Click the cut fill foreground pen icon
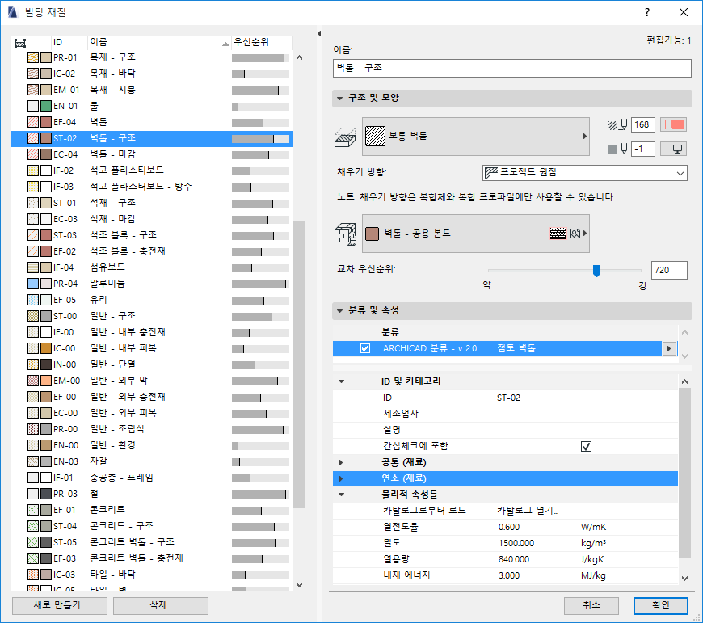This screenshot has width=703, height=623. pos(618,125)
